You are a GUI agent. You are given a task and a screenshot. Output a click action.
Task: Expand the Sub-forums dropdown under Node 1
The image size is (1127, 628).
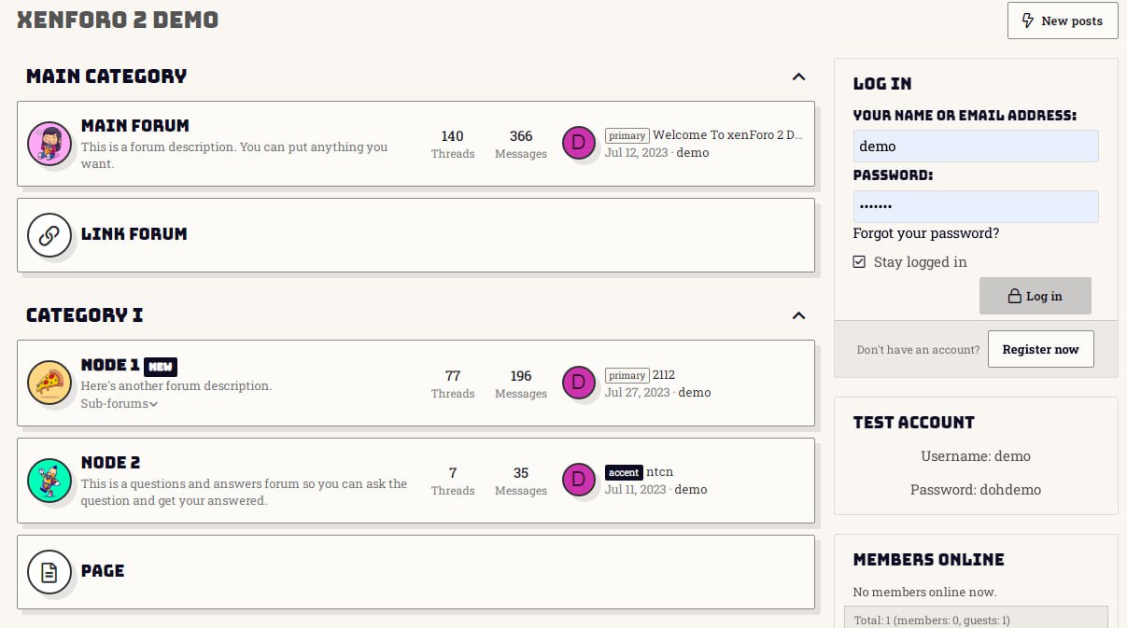120,404
